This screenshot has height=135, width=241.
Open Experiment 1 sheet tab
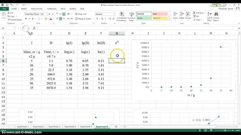(x=23, y=127)
